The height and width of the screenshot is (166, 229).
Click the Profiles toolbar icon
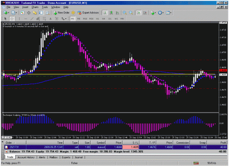coord(13,13)
